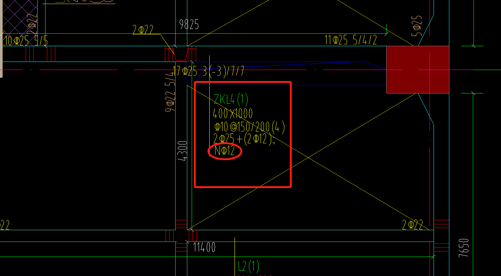Click the rotated 5Φ25 rebar label

417,26
